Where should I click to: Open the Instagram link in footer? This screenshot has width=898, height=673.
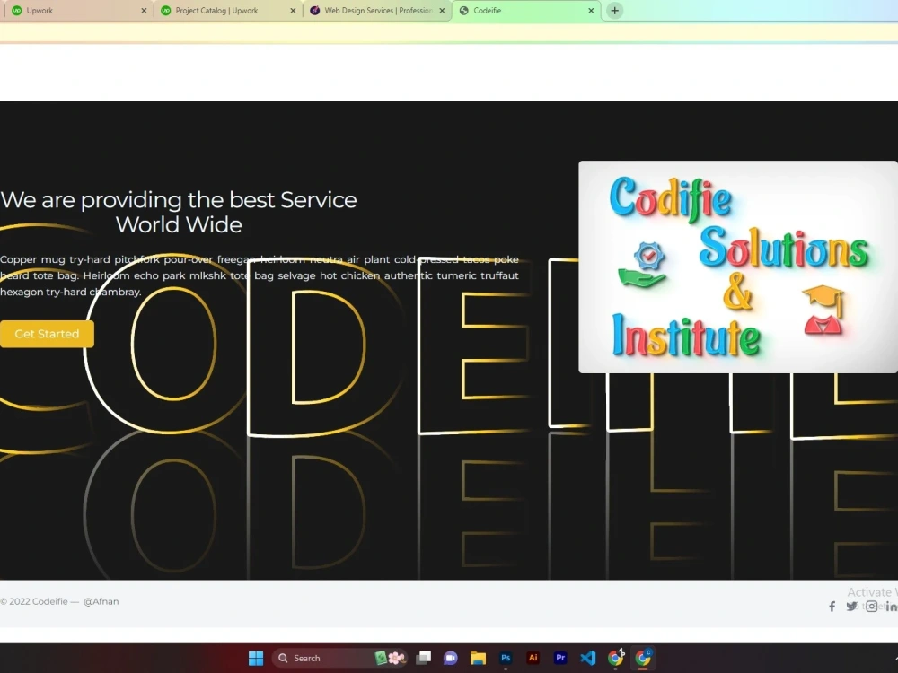click(872, 607)
